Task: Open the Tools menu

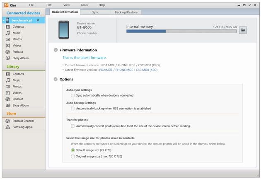Action: (84, 5)
